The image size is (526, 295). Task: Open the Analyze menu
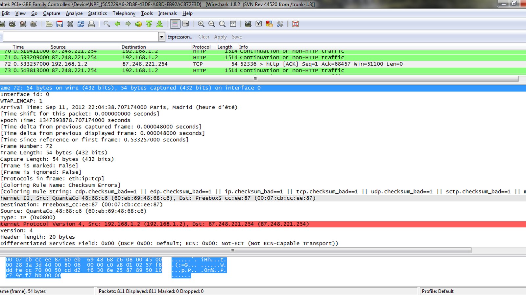pos(74,13)
